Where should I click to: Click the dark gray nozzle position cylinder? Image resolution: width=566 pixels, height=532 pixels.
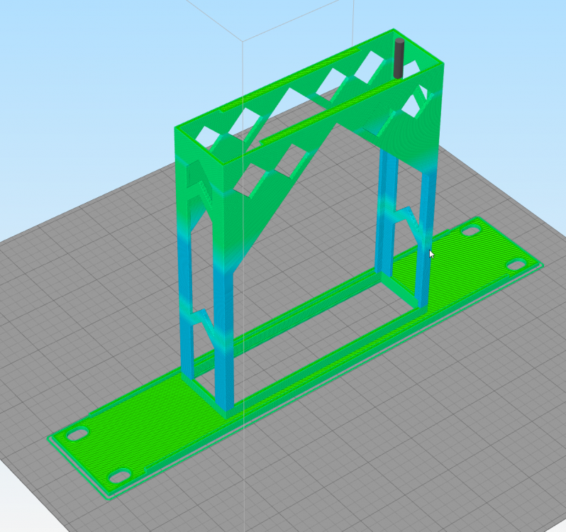pos(399,58)
